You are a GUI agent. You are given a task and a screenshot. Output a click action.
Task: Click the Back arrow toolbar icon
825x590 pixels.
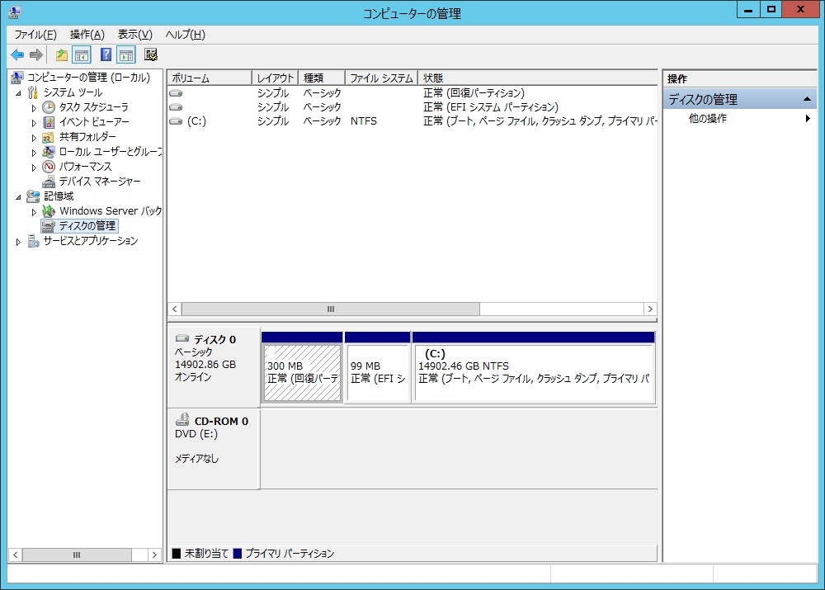[x=16, y=55]
